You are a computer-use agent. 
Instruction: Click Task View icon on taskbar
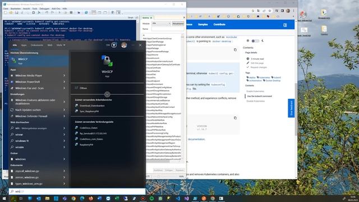(21, 198)
